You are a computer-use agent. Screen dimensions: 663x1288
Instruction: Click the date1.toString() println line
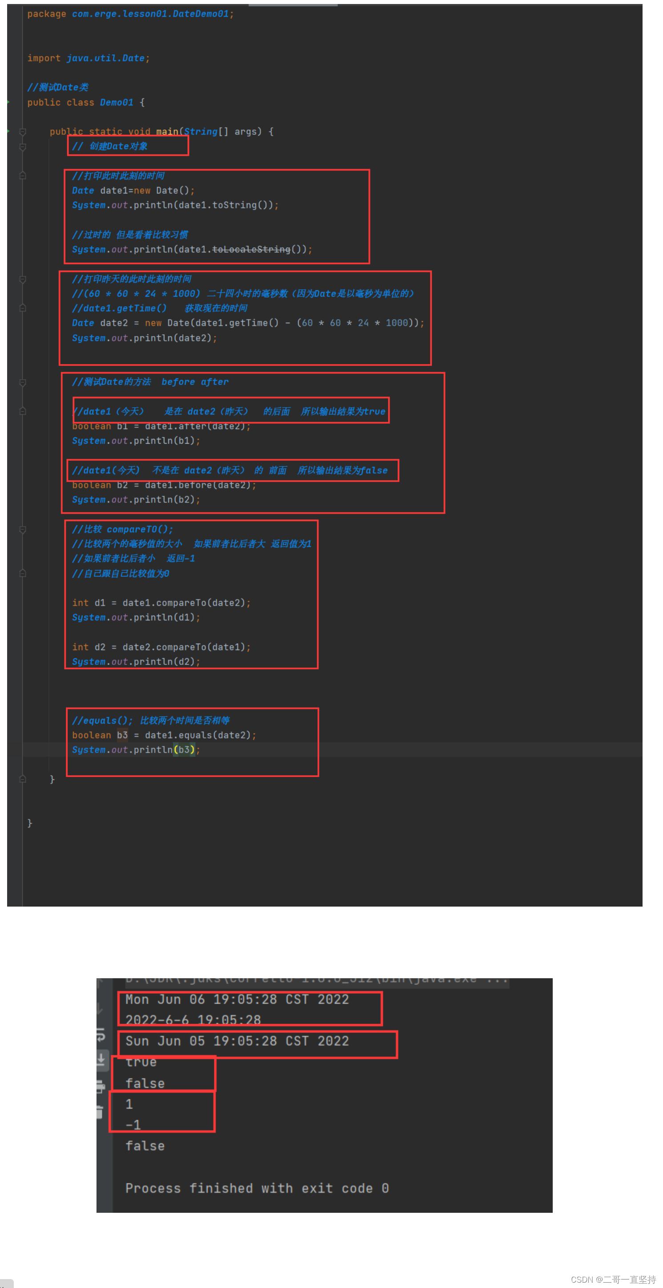tap(175, 205)
